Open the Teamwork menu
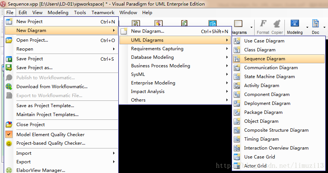The image size is (328, 173). pos(103,13)
